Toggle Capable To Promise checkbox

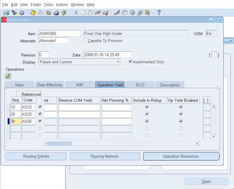coord(85,40)
